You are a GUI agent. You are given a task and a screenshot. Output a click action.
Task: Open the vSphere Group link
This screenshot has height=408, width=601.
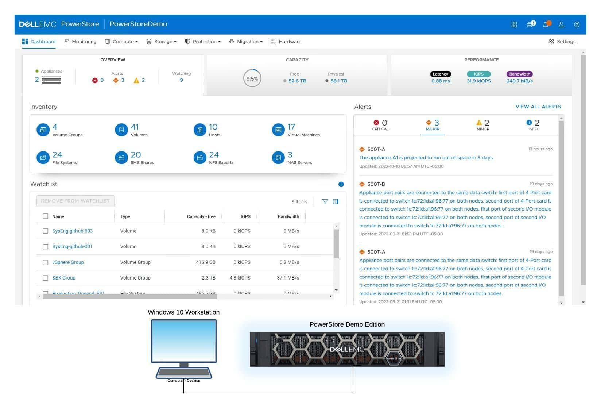click(68, 262)
